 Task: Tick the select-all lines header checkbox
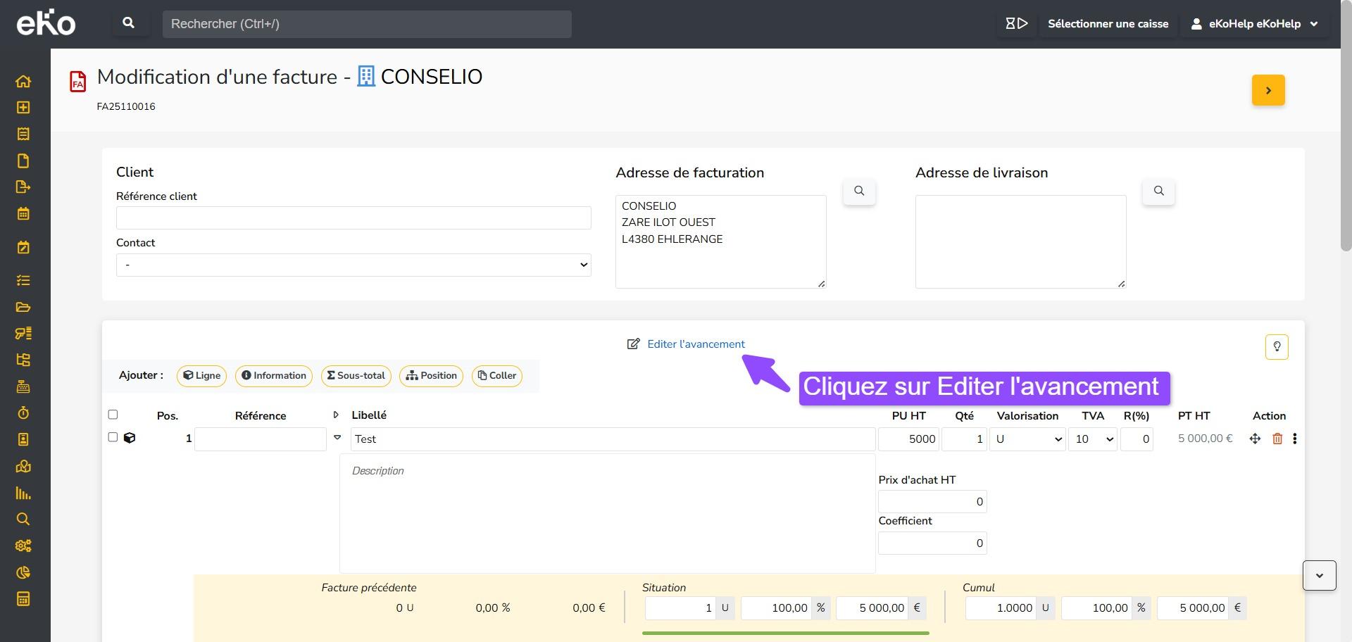[113, 415]
